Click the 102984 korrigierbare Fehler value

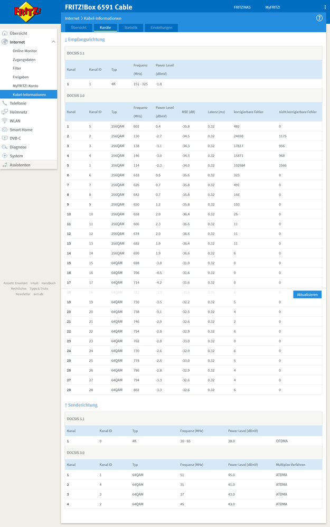[x=239, y=165]
